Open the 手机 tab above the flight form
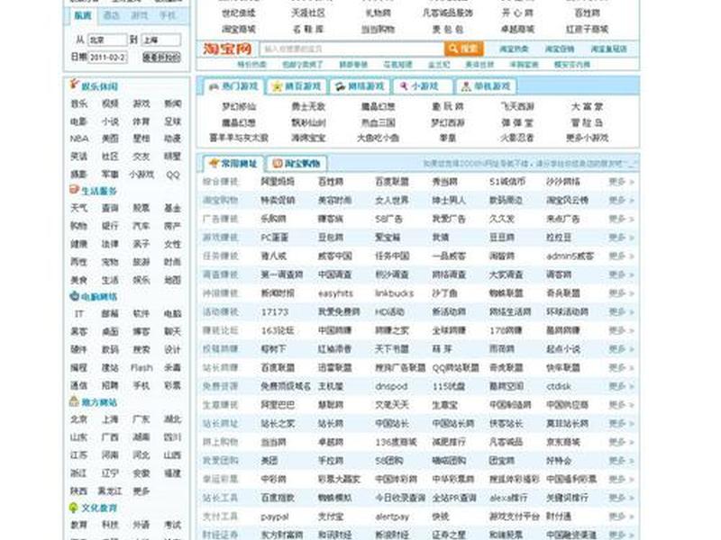This screenshot has width=721, height=540. click(168, 15)
